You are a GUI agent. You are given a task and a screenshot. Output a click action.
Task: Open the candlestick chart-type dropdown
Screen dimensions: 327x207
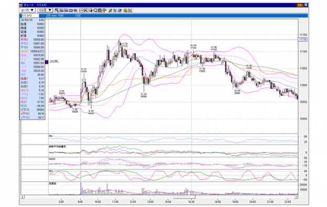coord(28,10)
